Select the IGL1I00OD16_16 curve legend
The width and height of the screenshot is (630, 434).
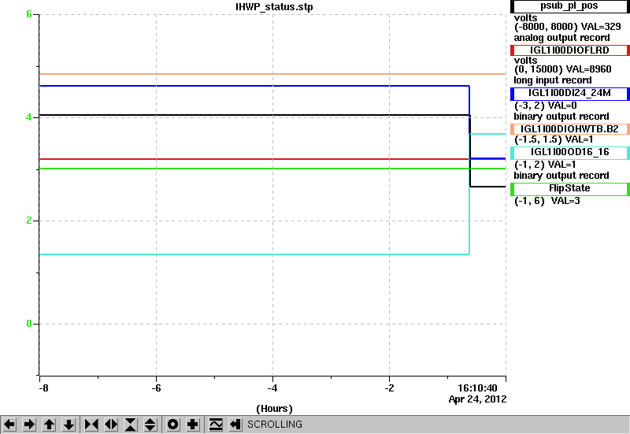click(x=569, y=153)
